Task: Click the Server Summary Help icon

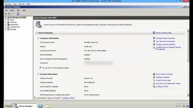Action: [154, 33]
